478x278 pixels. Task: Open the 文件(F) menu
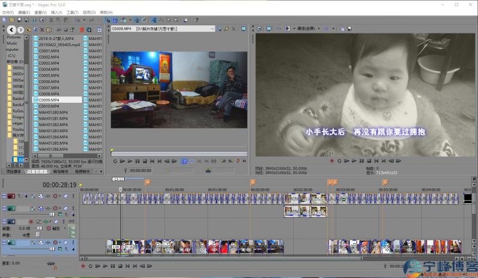(x=8, y=13)
